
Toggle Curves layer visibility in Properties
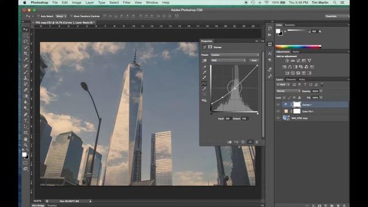250,142
